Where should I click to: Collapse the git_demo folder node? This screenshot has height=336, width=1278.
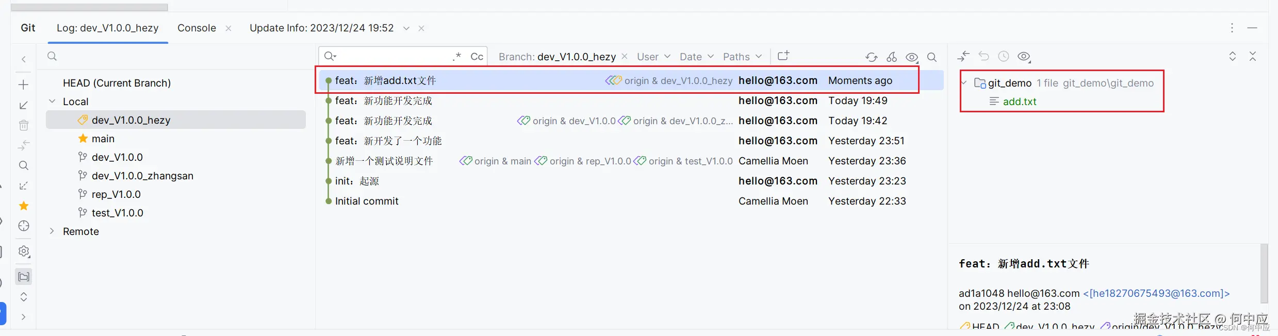pos(964,83)
